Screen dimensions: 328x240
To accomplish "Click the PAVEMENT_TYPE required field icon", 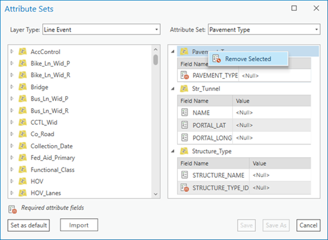I will 185,75.
